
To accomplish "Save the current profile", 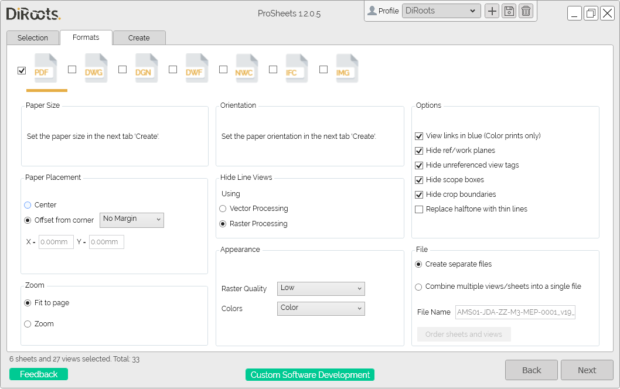I will (x=509, y=11).
